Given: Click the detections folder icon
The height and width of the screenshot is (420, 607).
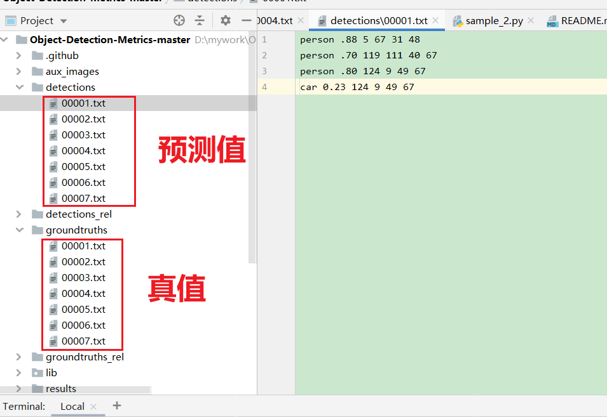Looking at the screenshot, I should 37,88.
